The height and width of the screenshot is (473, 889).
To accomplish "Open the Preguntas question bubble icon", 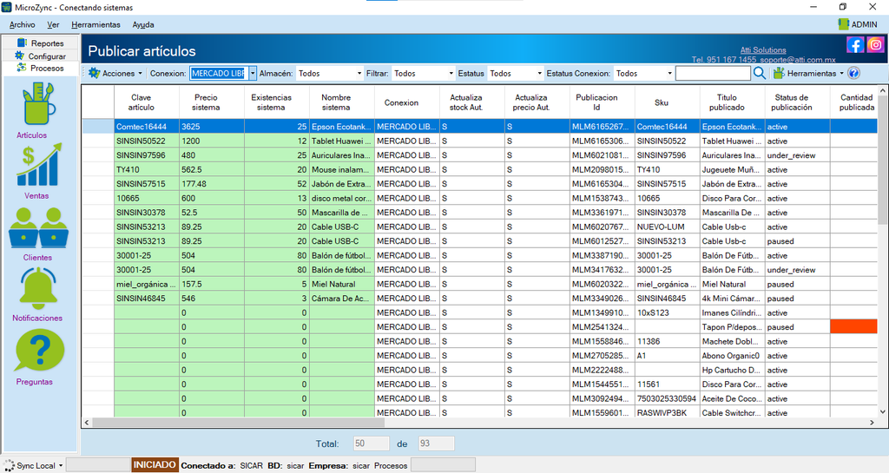I will (x=40, y=351).
